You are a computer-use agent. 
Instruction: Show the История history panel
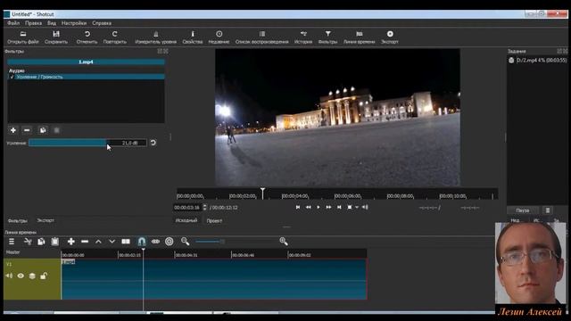click(303, 37)
